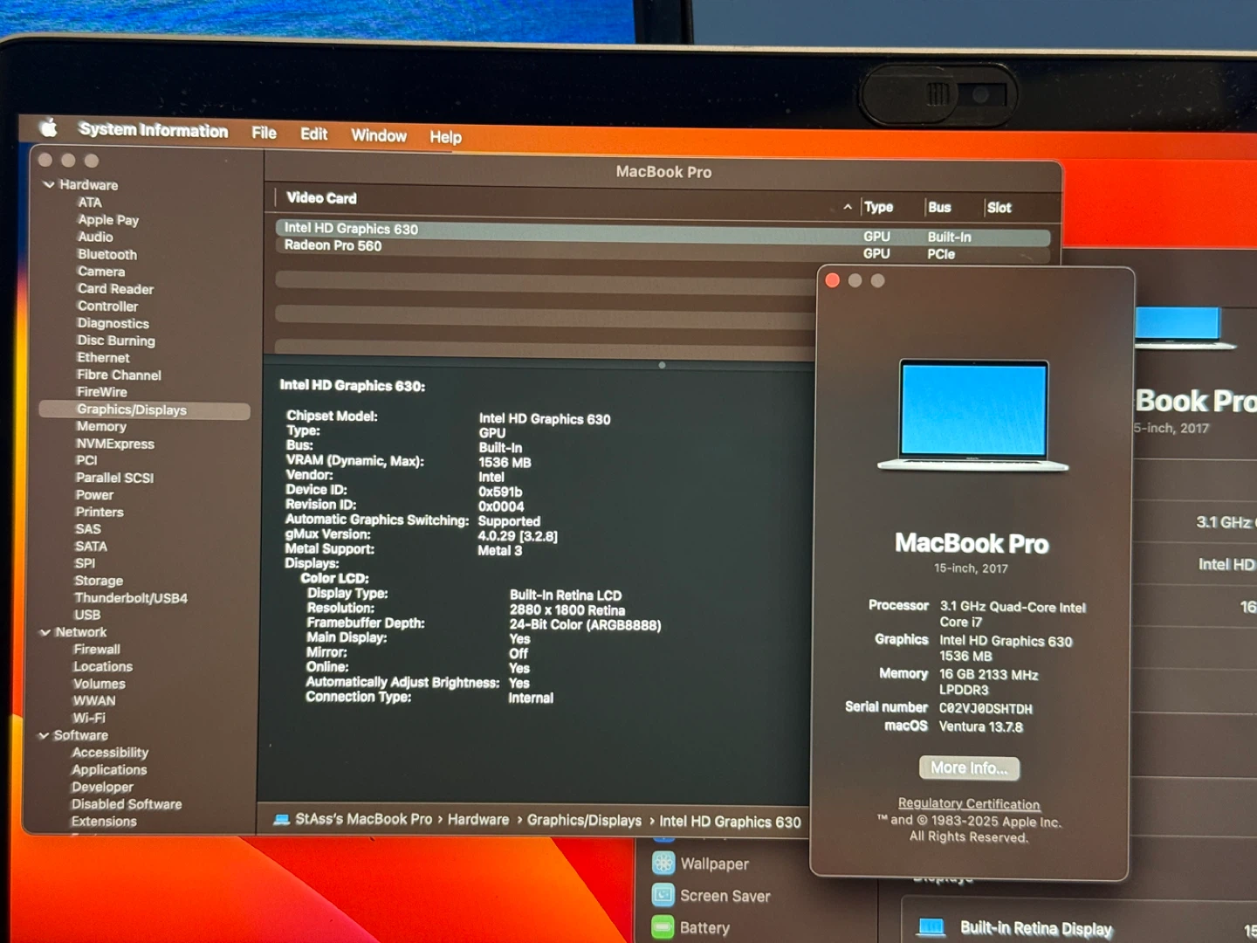1257x943 pixels.
Task: Click Graphics/Displays in the path bar
Action: click(x=584, y=821)
